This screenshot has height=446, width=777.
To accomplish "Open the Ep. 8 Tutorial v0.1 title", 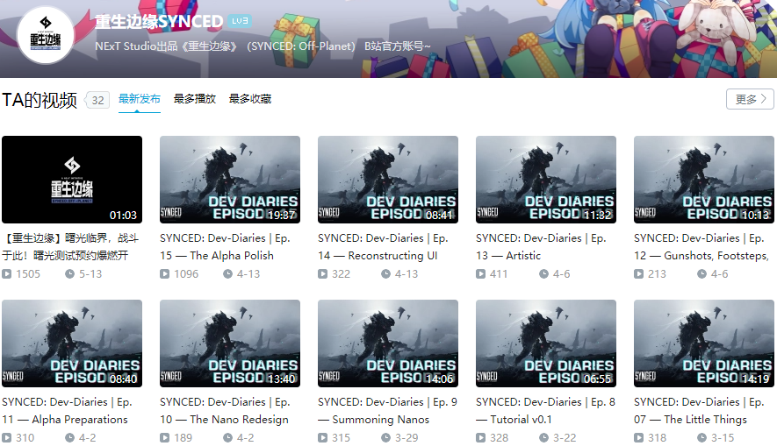I will click(545, 410).
